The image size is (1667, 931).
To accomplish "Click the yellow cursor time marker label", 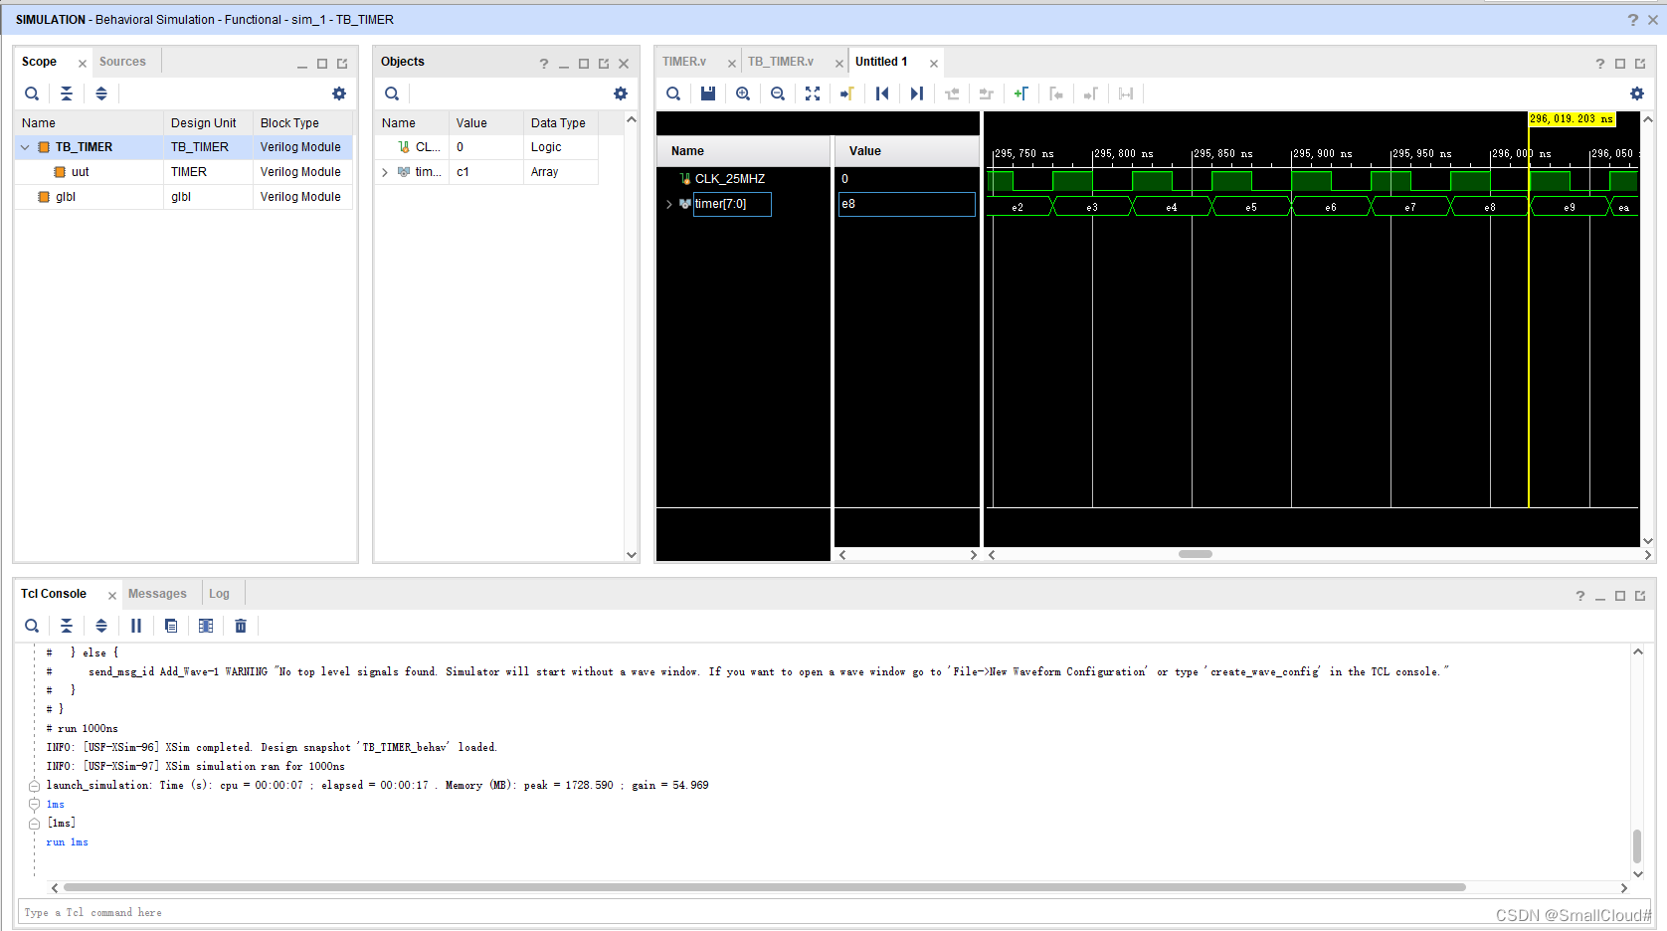I will tap(1572, 118).
